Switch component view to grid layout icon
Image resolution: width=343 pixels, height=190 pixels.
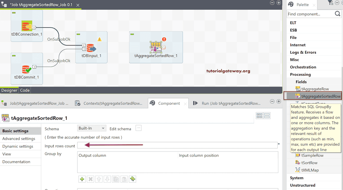260,115
